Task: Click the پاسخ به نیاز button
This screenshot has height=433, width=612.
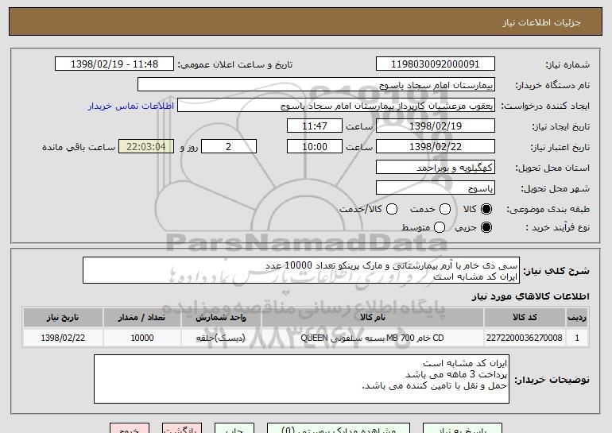Action: 463,428
